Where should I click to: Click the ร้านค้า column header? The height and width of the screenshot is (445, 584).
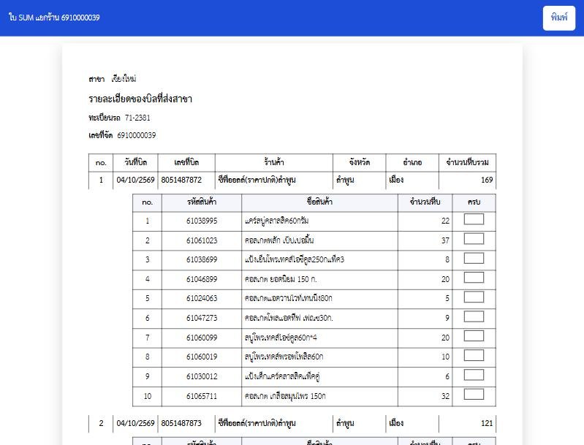coord(274,162)
